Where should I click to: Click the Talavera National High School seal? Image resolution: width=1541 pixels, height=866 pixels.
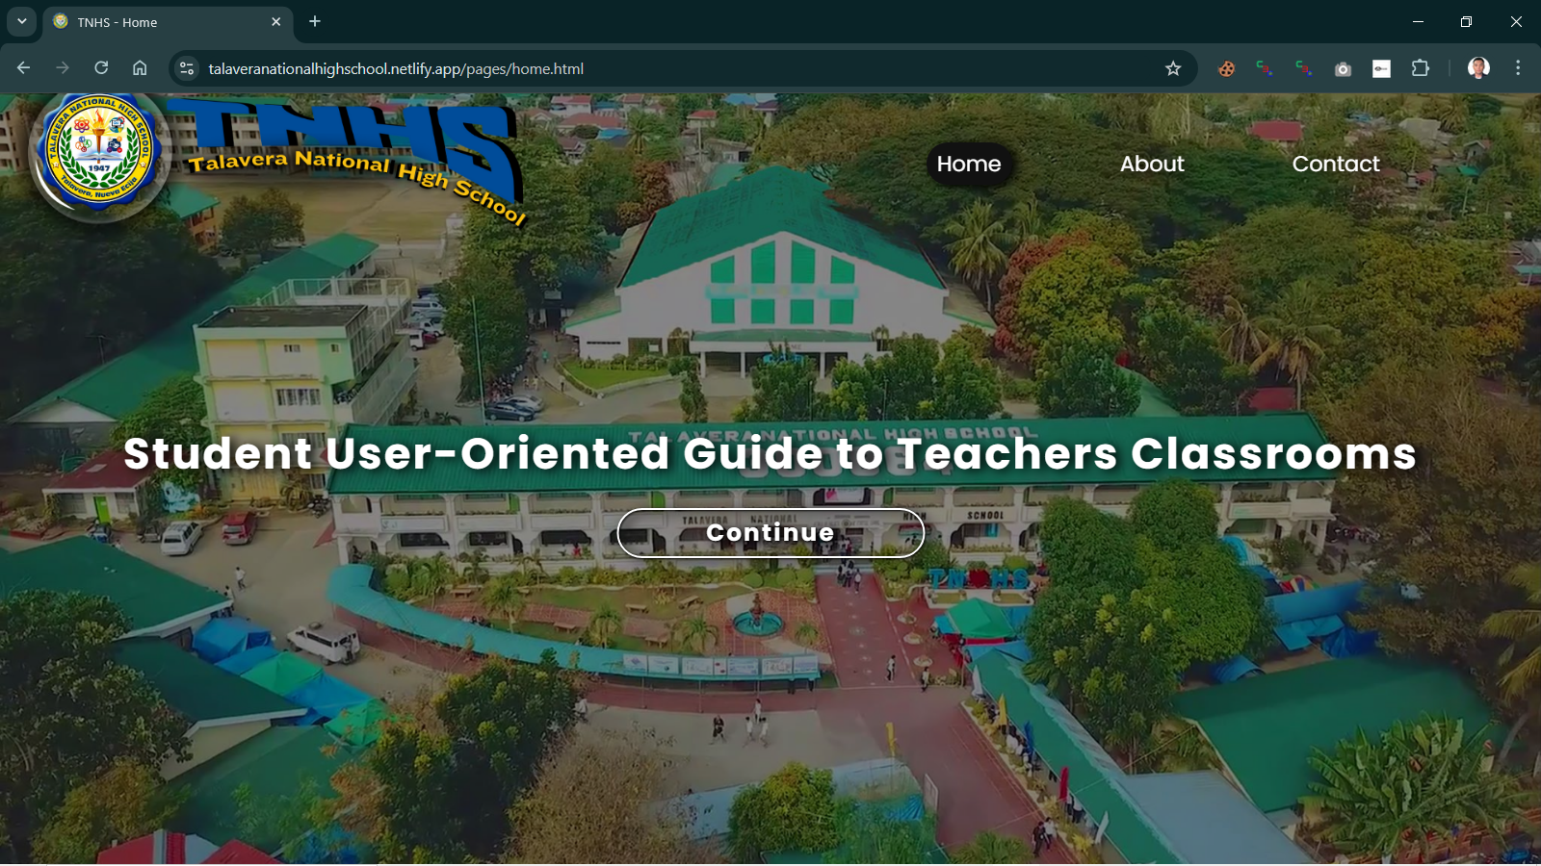pos(100,152)
